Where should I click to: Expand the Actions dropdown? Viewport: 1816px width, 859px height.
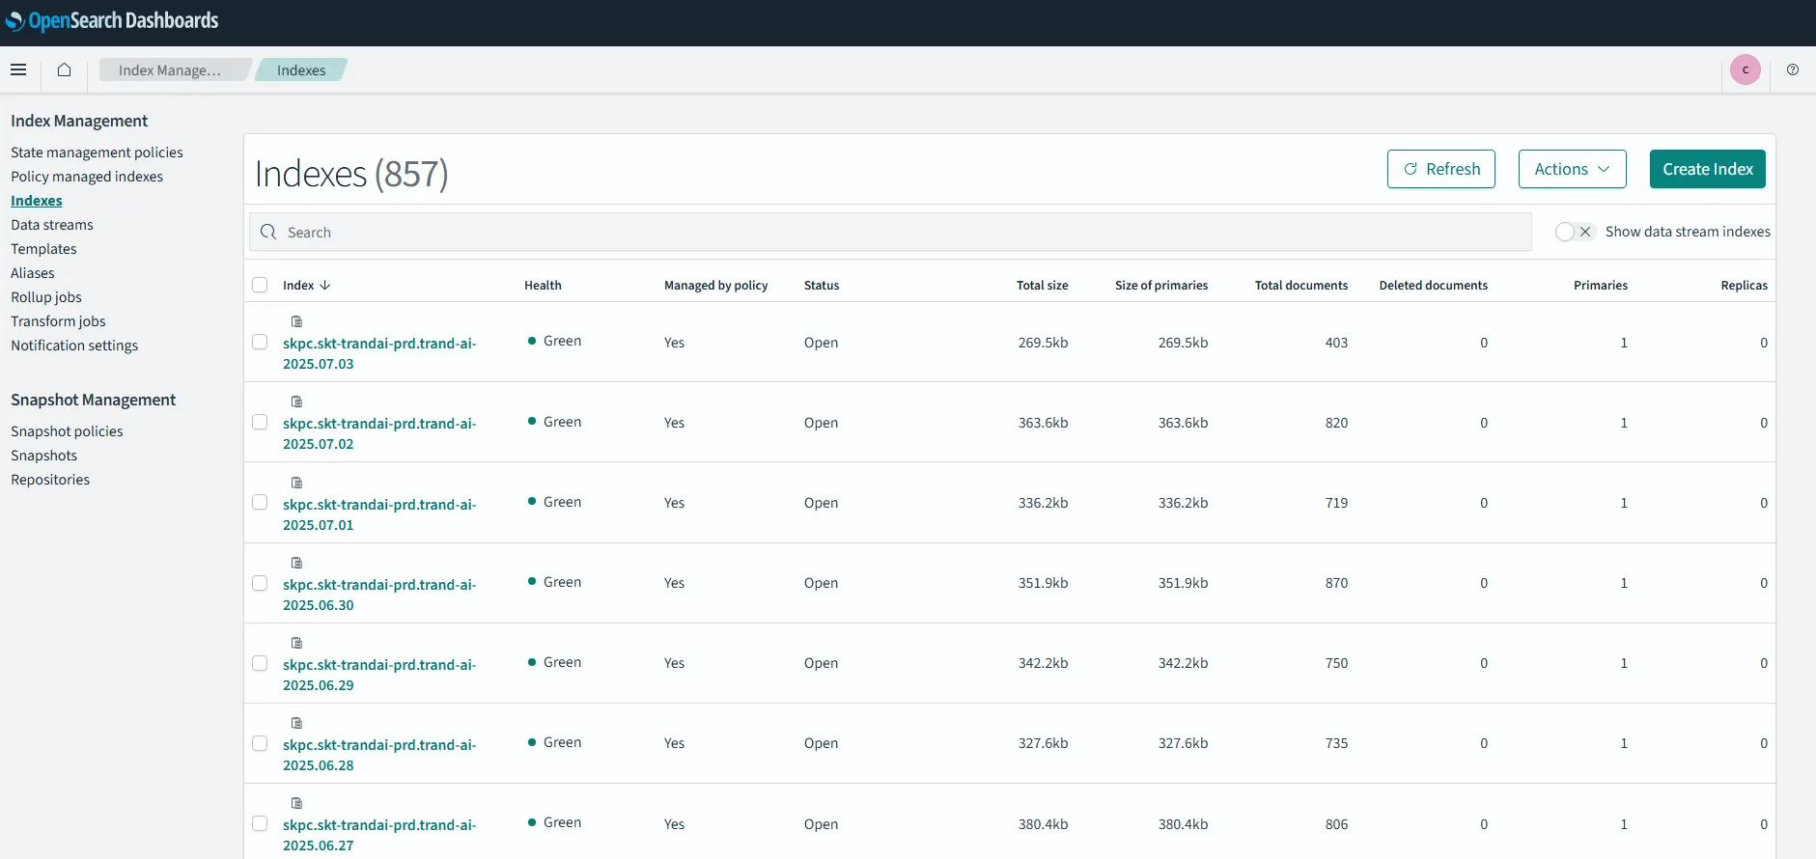pos(1572,169)
